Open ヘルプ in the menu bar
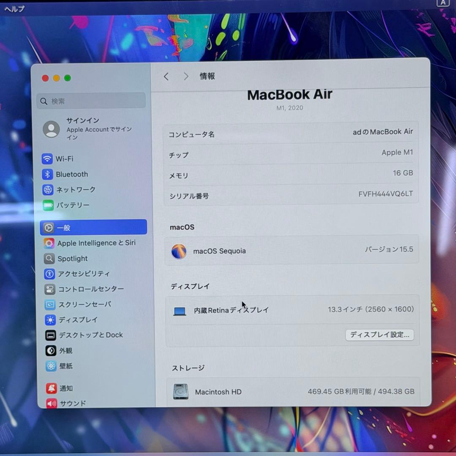Screen dimensions: 456x456 [14, 8]
